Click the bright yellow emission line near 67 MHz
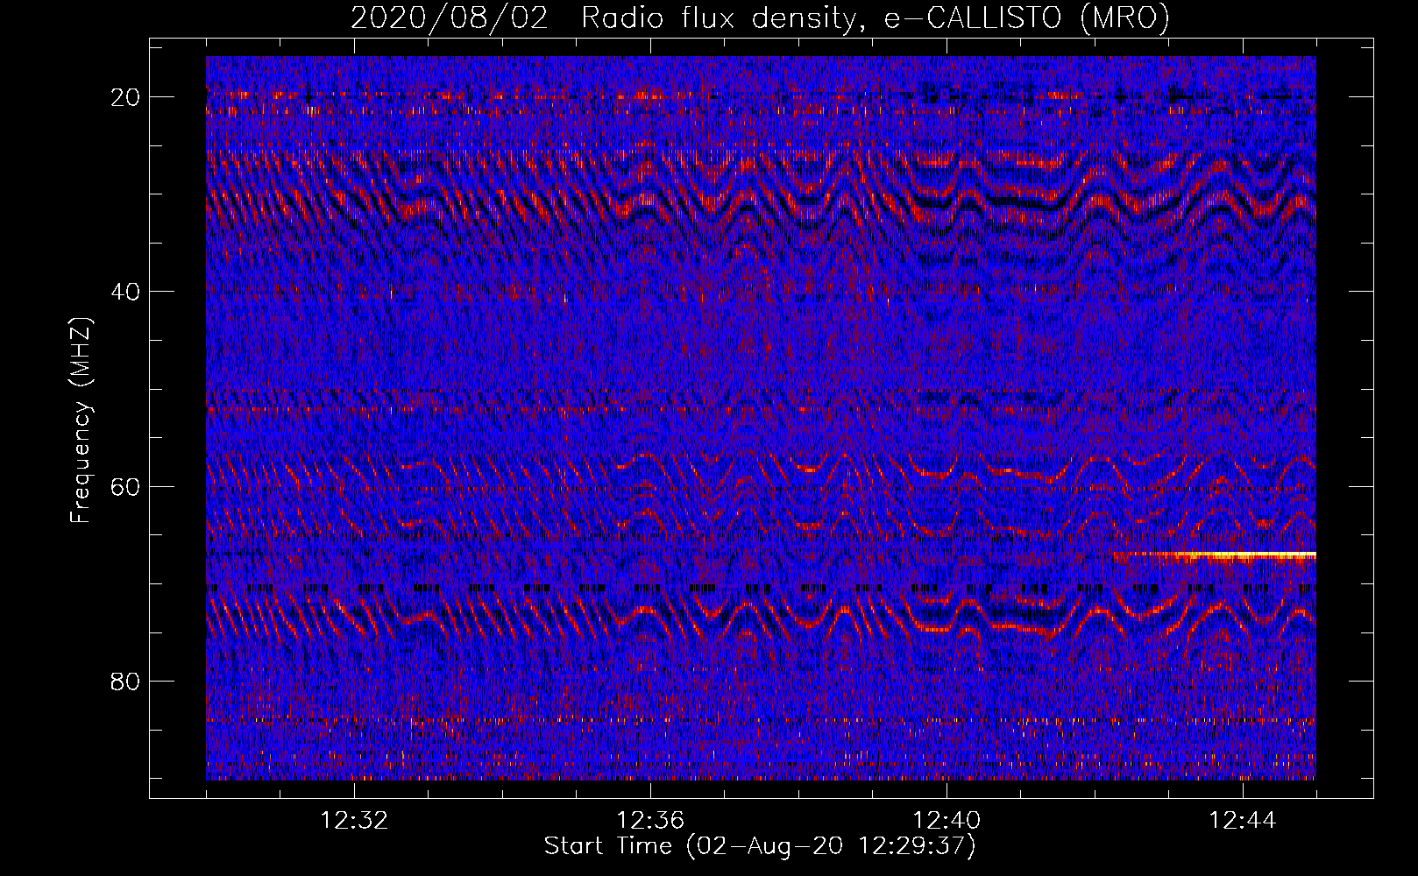This screenshot has width=1418, height=876. (x=1214, y=555)
